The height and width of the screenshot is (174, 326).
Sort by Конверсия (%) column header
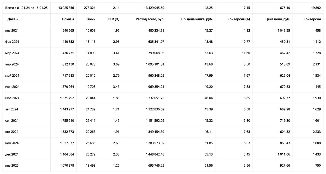pyautogui.click(x=239, y=19)
